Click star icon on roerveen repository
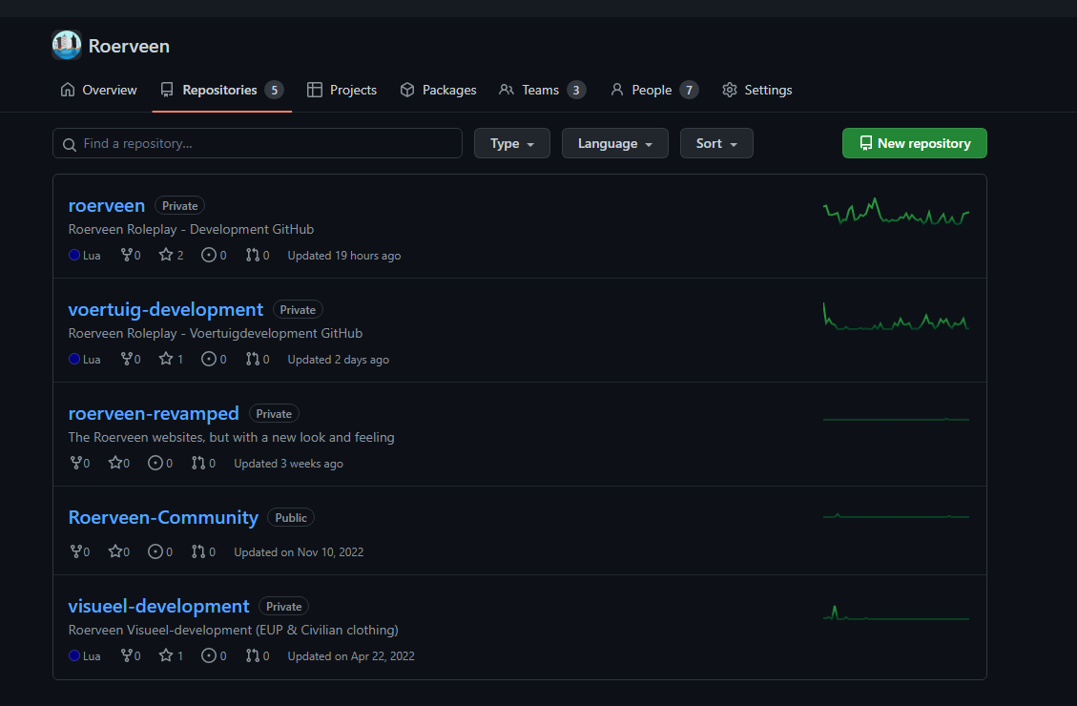1077x706 pixels. 166,256
